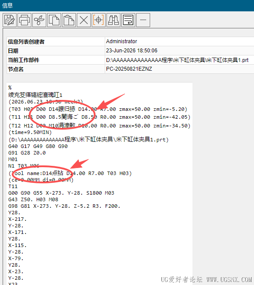
Task: Print the information listing
Action: point(24,20)
